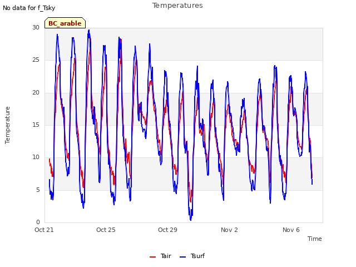The width and height of the screenshot is (356, 267).
Task: Click the 0 y-axis tick label
Action: click(38, 222)
